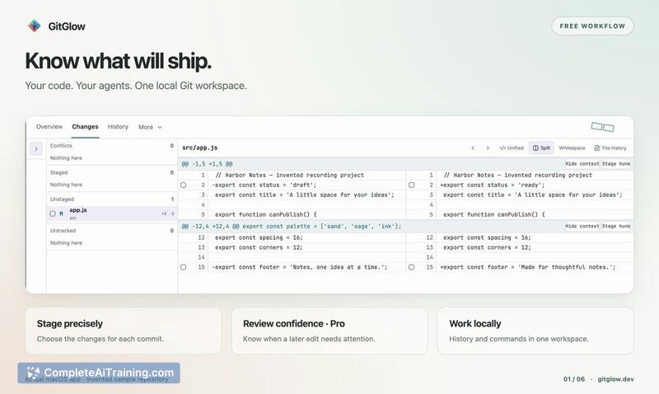
Task: Click the 01 / 06 page indicator
Action: [574, 379]
